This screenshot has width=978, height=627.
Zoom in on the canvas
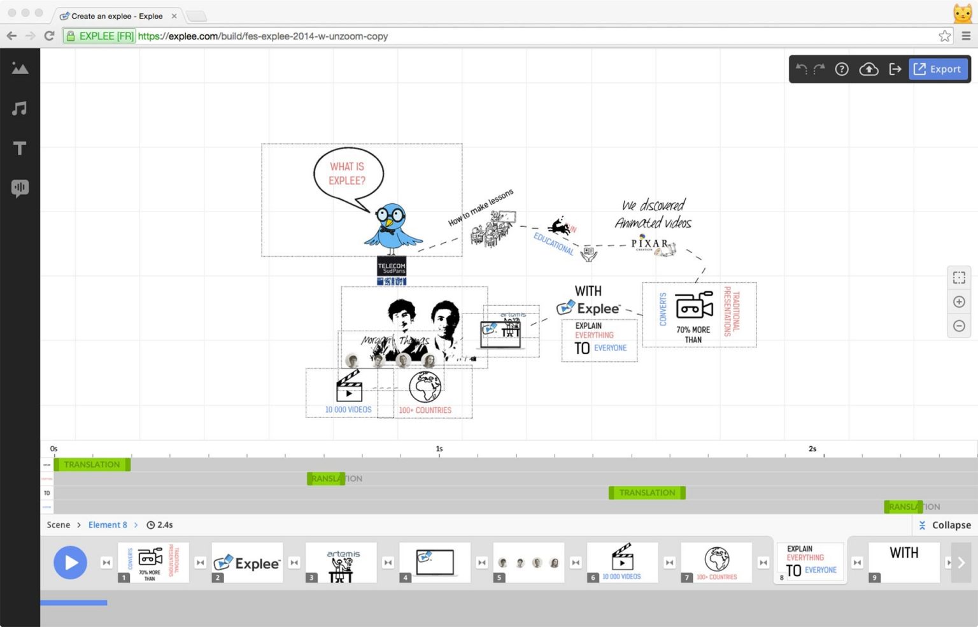(x=959, y=302)
